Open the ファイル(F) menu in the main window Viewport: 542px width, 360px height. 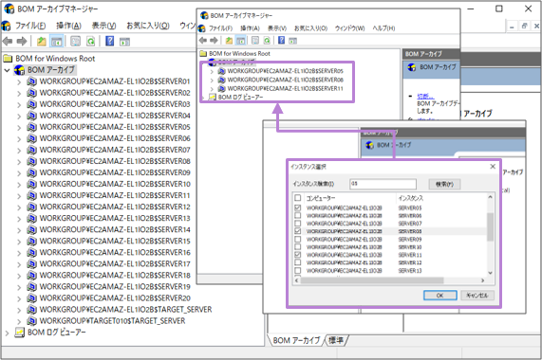[x=30, y=26]
